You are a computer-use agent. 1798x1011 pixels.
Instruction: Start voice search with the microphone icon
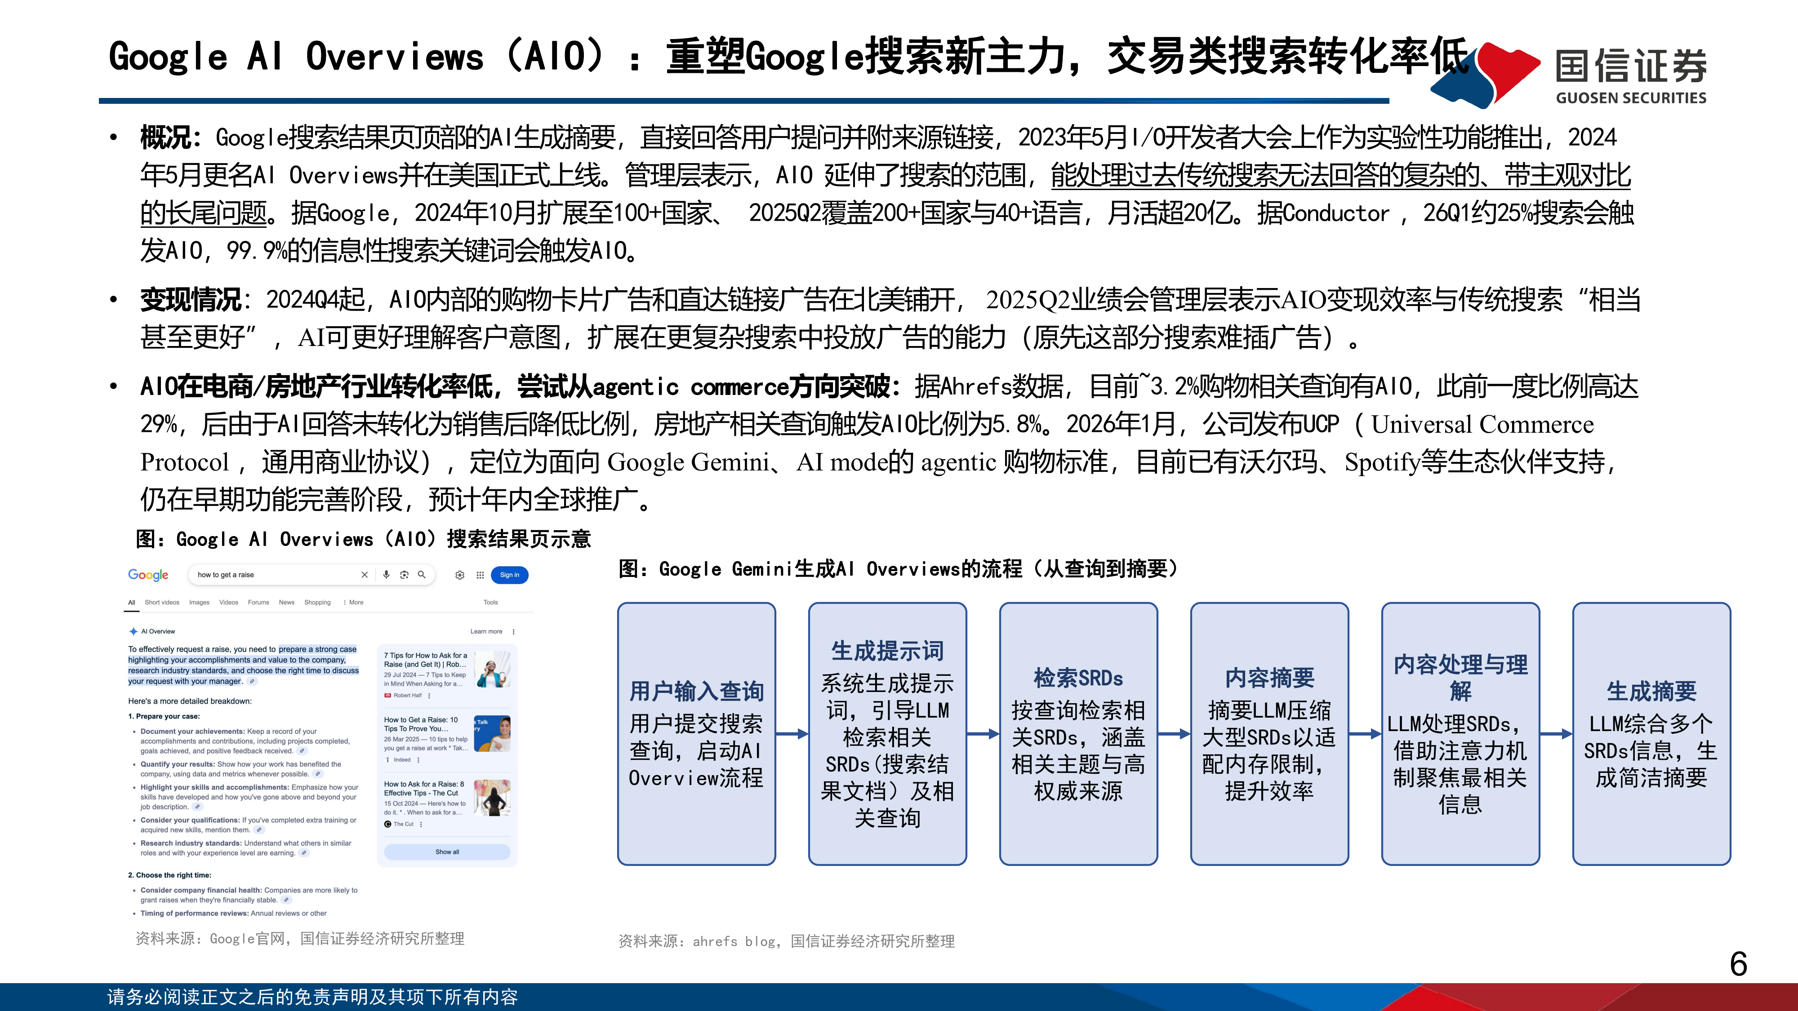(x=386, y=575)
